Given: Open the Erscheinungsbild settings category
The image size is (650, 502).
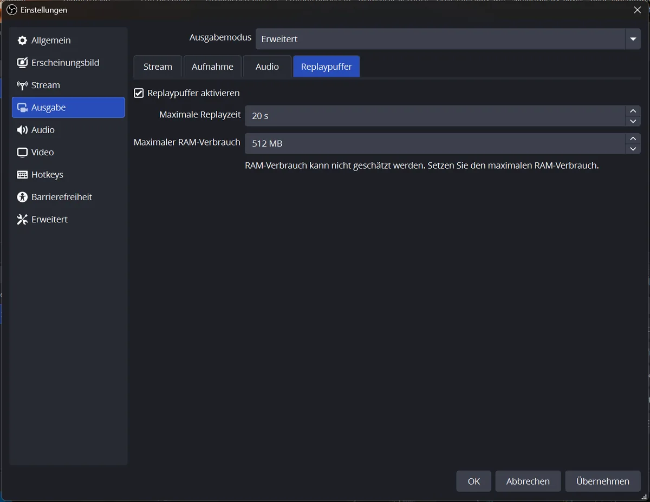Looking at the screenshot, I should (68, 63).
